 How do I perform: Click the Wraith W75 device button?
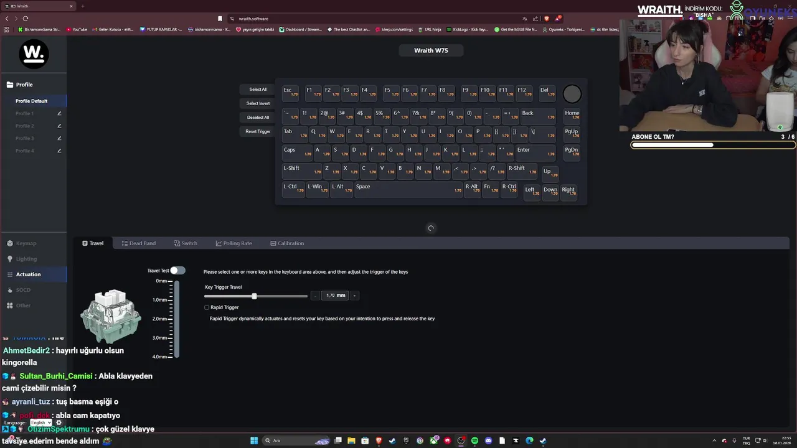(x=431, y=50)
